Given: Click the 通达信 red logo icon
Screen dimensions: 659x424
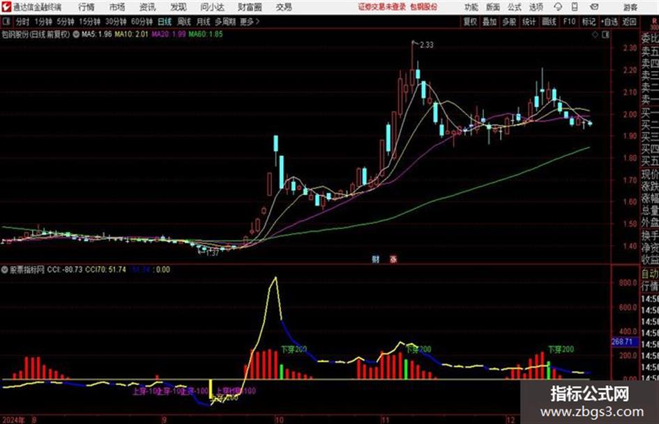Looking at the screenshot, I should pyautogui.click(x=7, y=7).
